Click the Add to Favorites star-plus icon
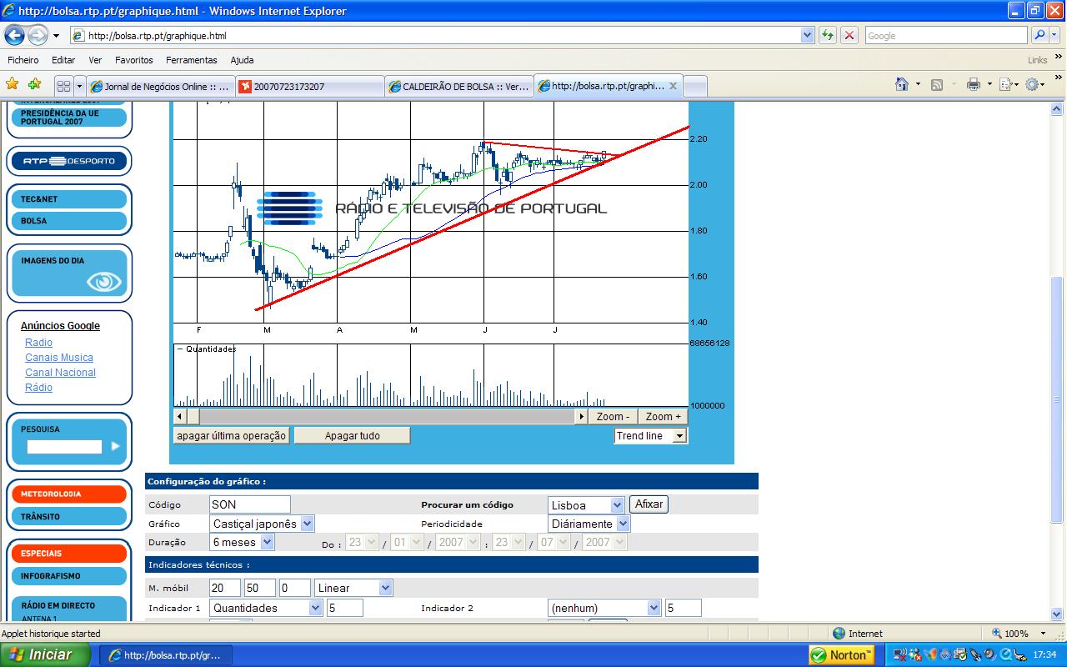 34,84
